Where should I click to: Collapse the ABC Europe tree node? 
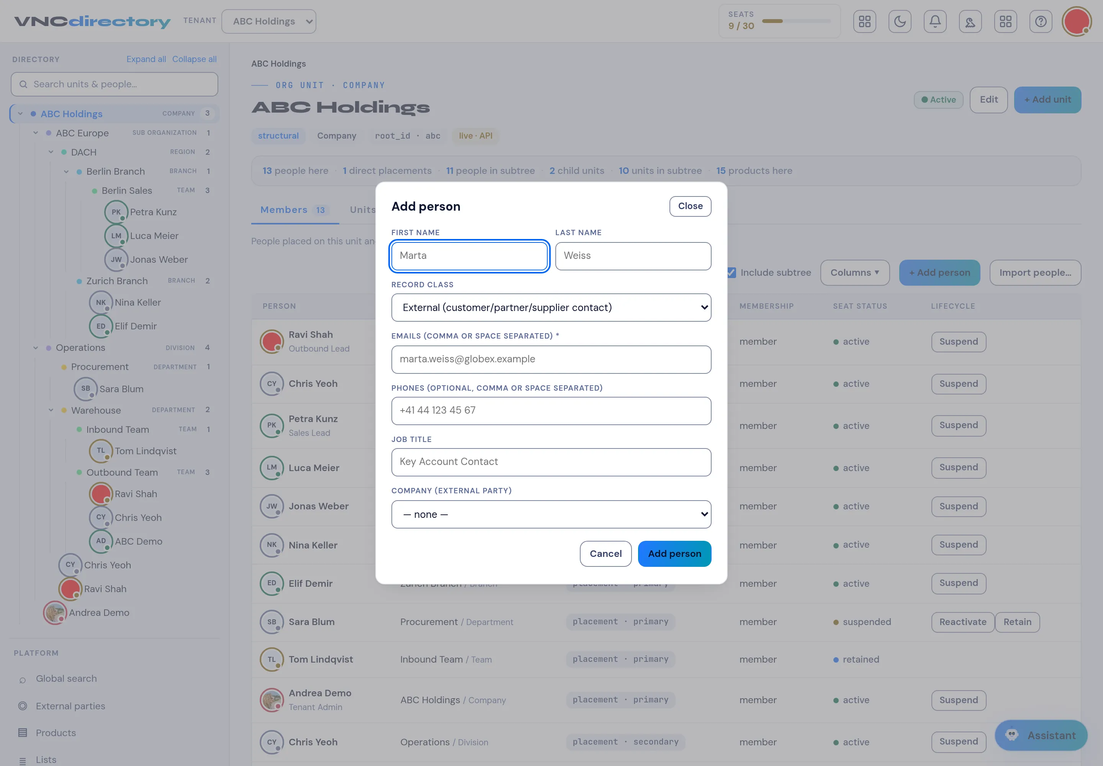pyautogui.click(x=36, y=133)
